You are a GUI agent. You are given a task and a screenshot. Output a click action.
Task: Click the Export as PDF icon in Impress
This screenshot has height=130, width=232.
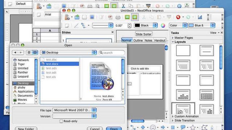click(x=110, y=17)
